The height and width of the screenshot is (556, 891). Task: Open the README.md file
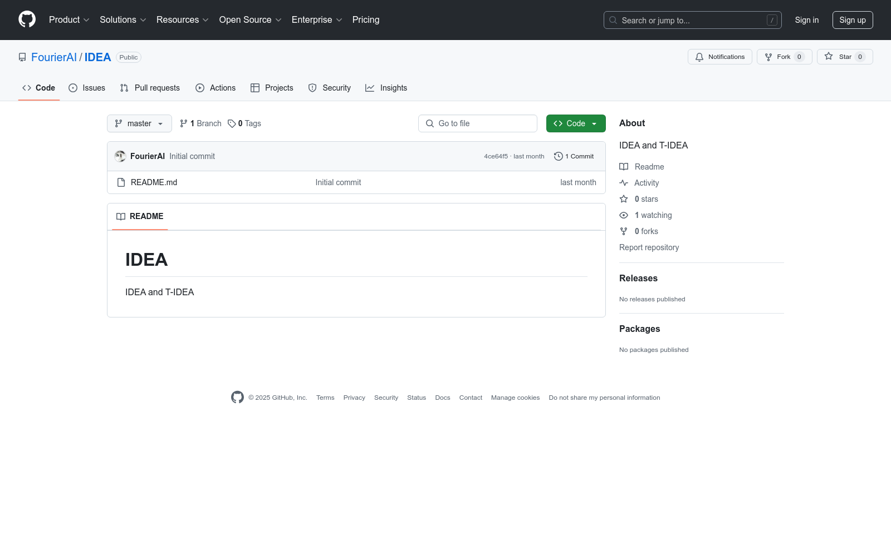coord(154,182)
